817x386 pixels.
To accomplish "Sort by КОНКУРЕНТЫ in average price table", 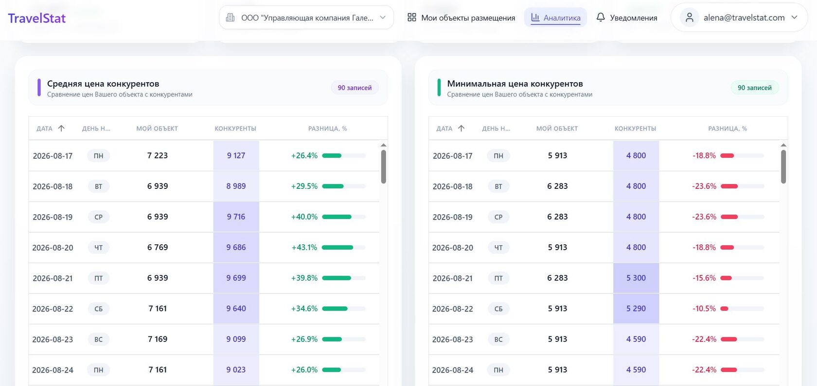I will click(235, 129).
